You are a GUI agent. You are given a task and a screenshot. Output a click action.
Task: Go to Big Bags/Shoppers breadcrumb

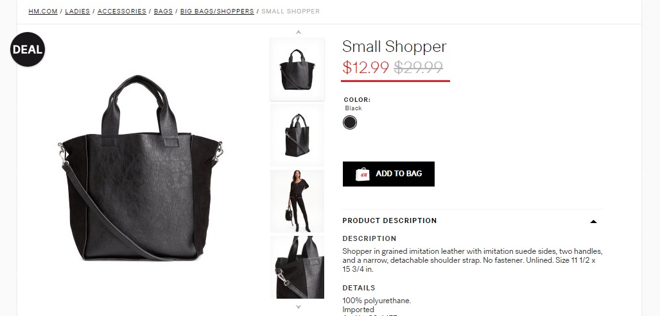[217, 12]
